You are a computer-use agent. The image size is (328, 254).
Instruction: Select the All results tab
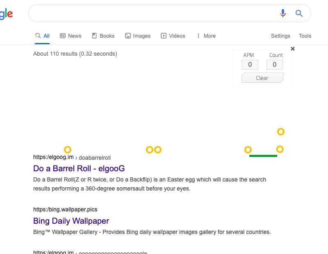pos(43,36)
